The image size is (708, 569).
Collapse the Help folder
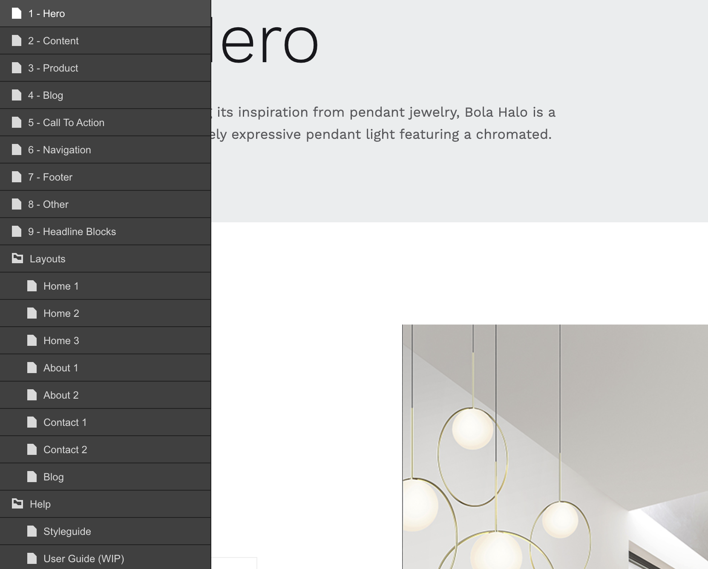(x=40, y=504)
